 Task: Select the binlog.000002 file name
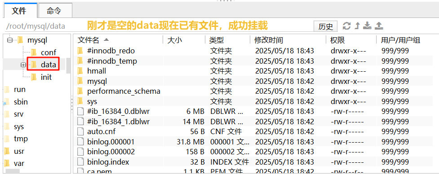coord(111,152)
